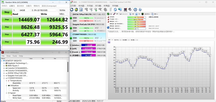Open 配置(C) menu in Hard Disk Sentinel
The width and height of the screenshot is (216, 102).
point(107,6)
